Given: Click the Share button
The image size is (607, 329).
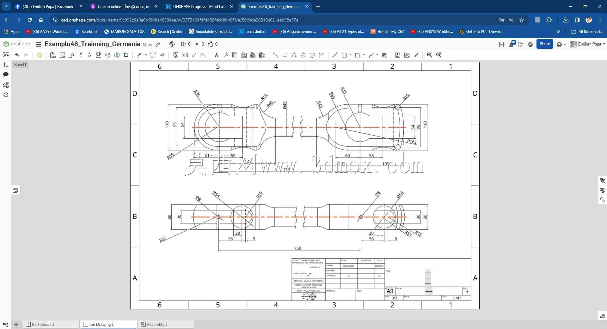Looking at the screenshot, I should [544, 44].
